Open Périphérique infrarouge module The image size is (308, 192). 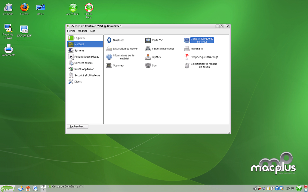(x=201, y=57)
